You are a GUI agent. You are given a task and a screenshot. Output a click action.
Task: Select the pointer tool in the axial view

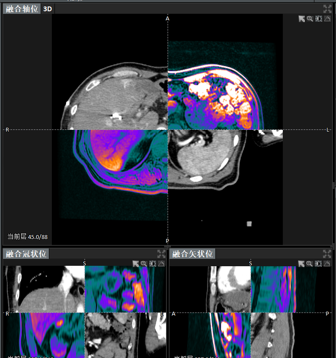301,19
